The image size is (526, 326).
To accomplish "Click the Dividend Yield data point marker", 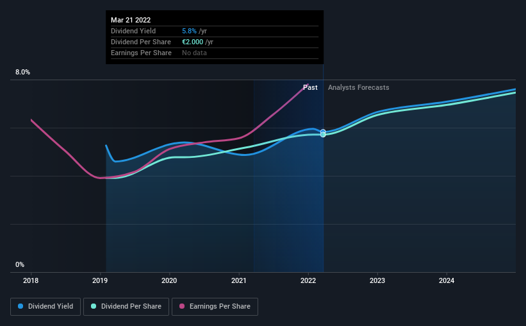I will click(x=323, y=132).
